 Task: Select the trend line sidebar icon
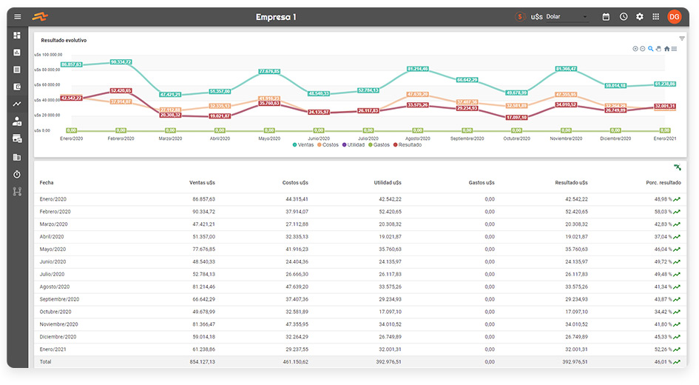point(17,104)
